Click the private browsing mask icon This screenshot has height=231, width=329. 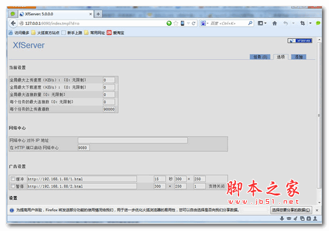point(289,218)
